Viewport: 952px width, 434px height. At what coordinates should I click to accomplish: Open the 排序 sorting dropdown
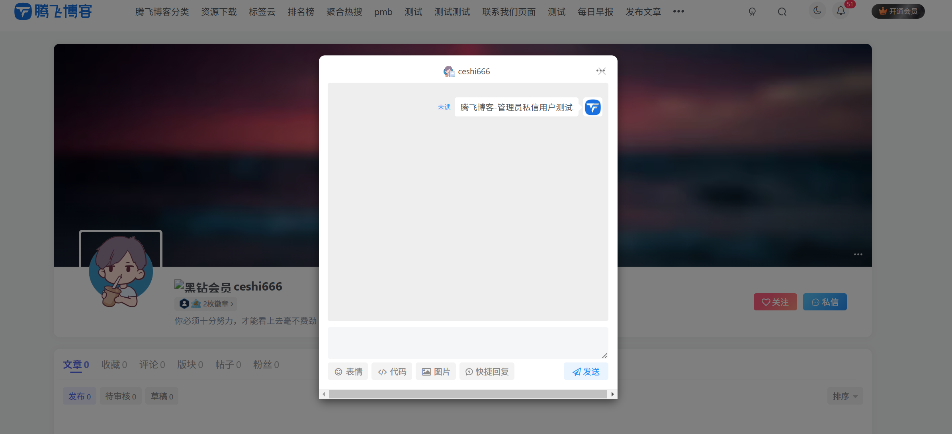click(x=845, y=396)
